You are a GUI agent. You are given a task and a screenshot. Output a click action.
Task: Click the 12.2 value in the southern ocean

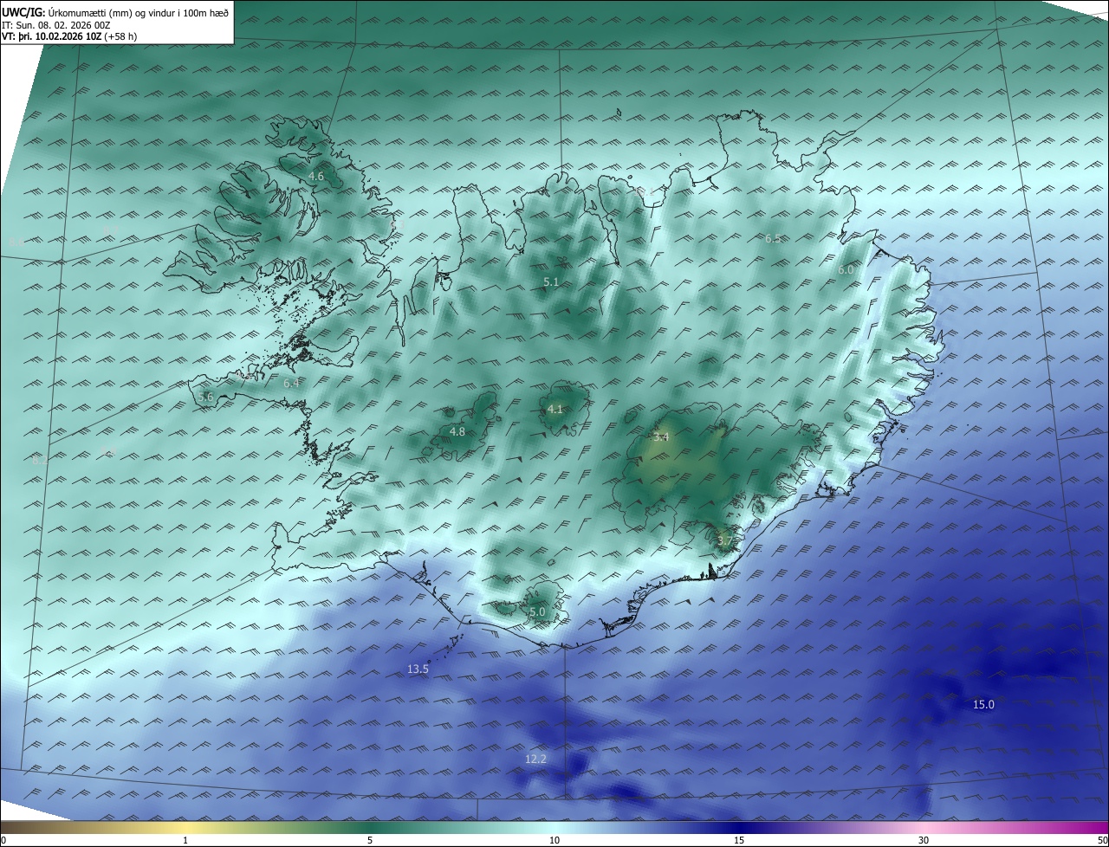point(535,760)
